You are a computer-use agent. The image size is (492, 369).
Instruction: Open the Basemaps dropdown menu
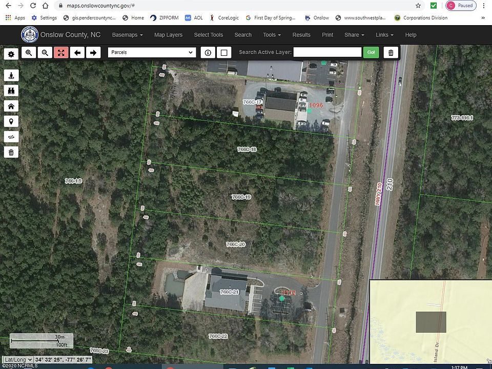(x=128, y=35)
